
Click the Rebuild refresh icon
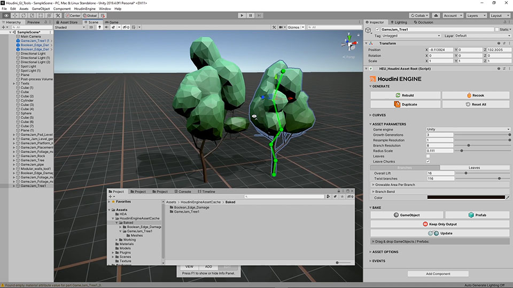click(398, 95)
